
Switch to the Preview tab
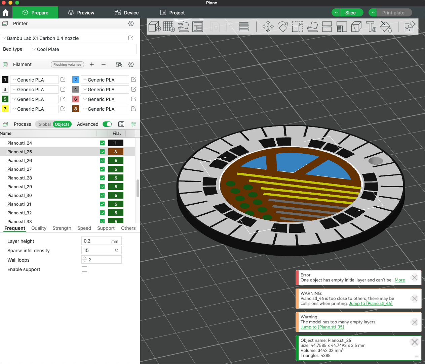(81, 13)
